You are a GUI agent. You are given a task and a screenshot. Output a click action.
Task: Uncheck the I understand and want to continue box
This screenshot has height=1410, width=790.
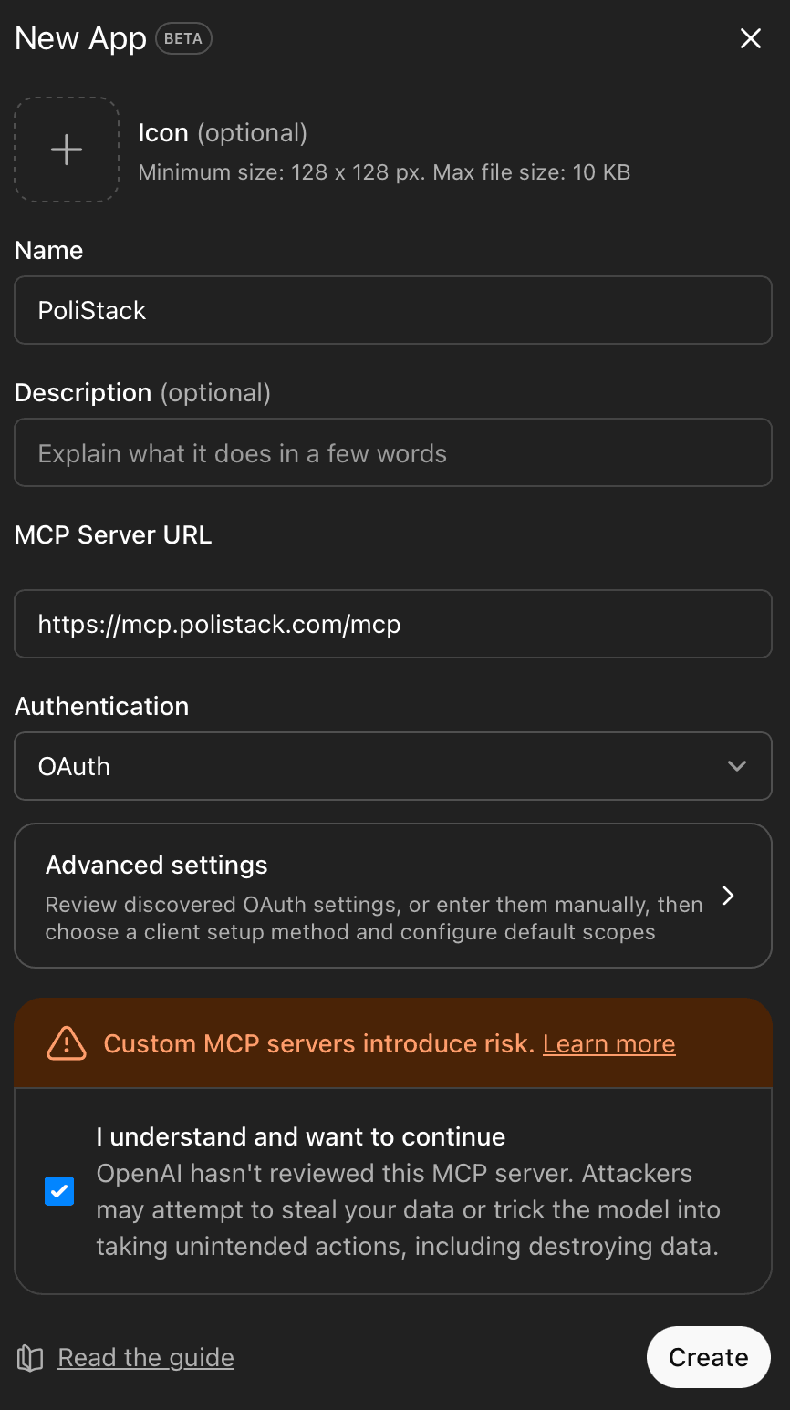[x=59, y=1190]
